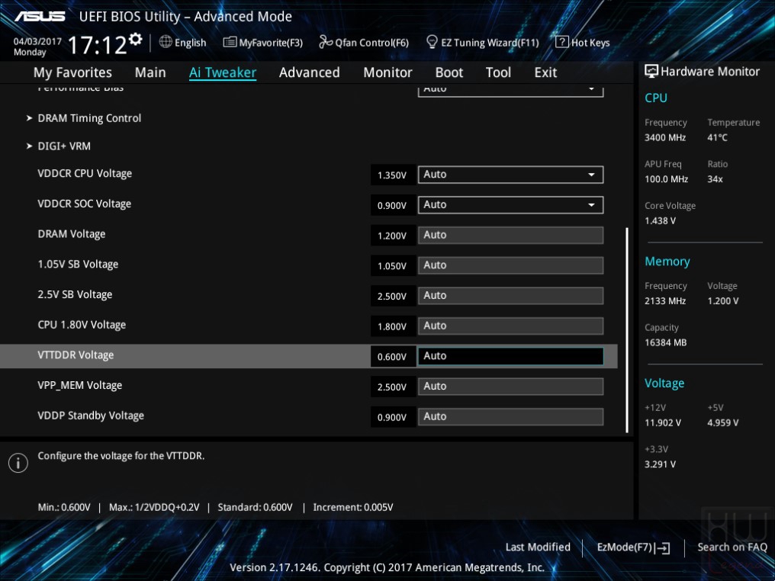Image resolution: width=775 pixels, height=581 pixels.
Task: Switch to the Boot tab
Action: tap(449, 72)
